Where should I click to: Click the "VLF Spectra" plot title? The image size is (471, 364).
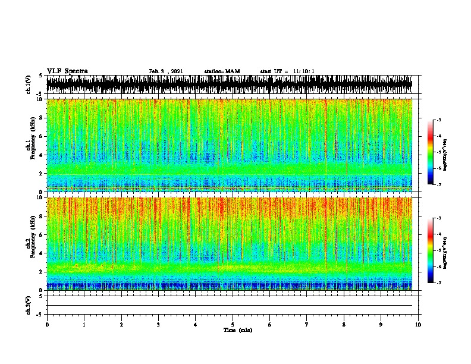67,71
